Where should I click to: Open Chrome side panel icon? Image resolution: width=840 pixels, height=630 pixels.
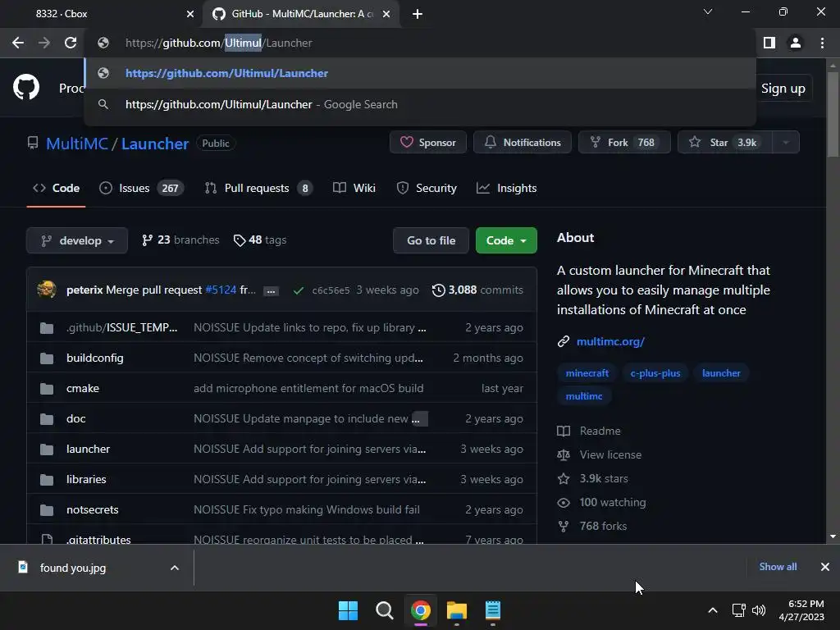pyautogui.click(x=769, y=43)
